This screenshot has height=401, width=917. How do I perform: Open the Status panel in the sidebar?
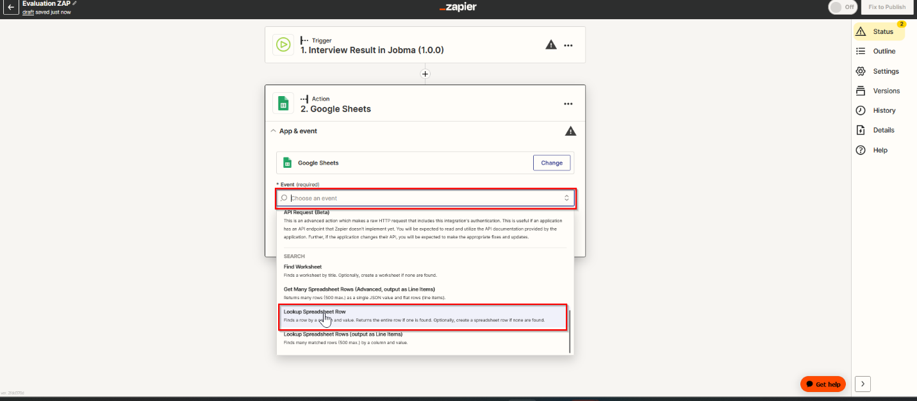[x=879, y=31]
